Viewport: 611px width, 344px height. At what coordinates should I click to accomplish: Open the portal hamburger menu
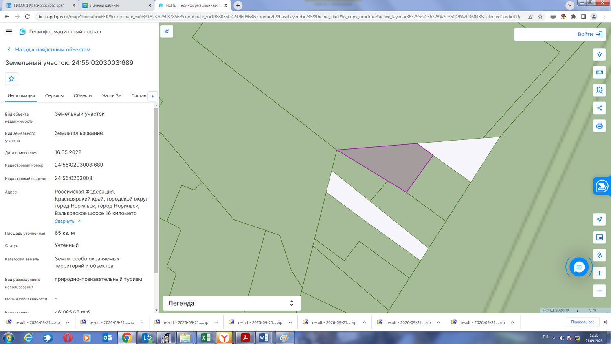pos(9,31)
